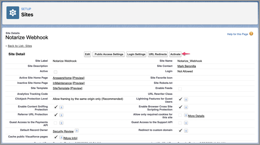Open the More Details link for cookies

[x=196, y=116]
